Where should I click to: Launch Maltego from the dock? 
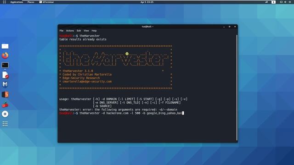point(5,84)
